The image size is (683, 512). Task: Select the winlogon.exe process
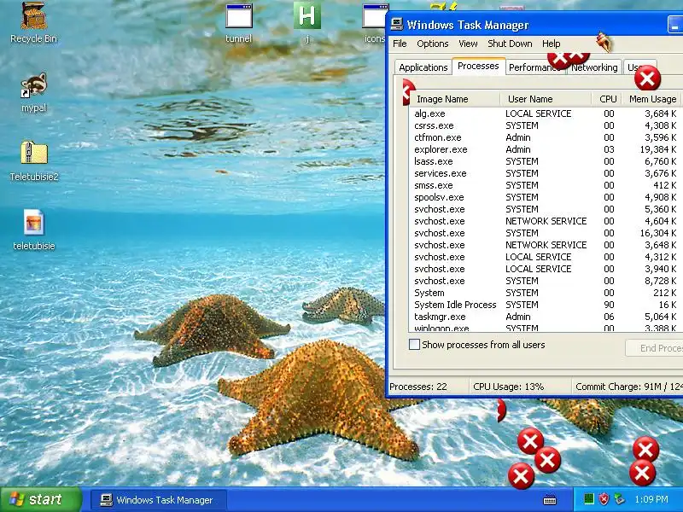[x=546, y=328]
